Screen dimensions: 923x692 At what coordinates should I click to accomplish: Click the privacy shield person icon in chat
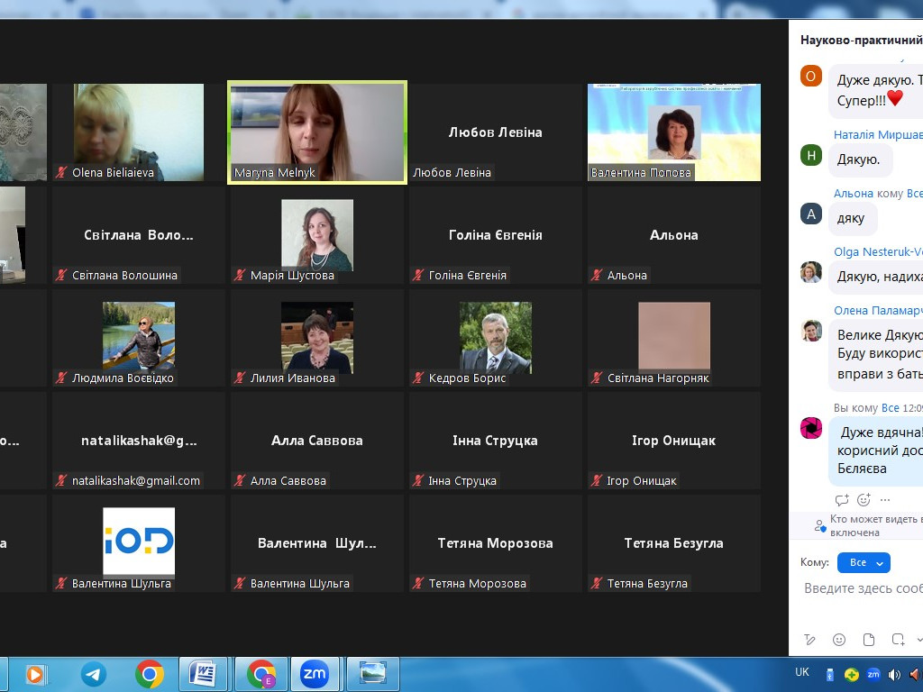[820, 525]
